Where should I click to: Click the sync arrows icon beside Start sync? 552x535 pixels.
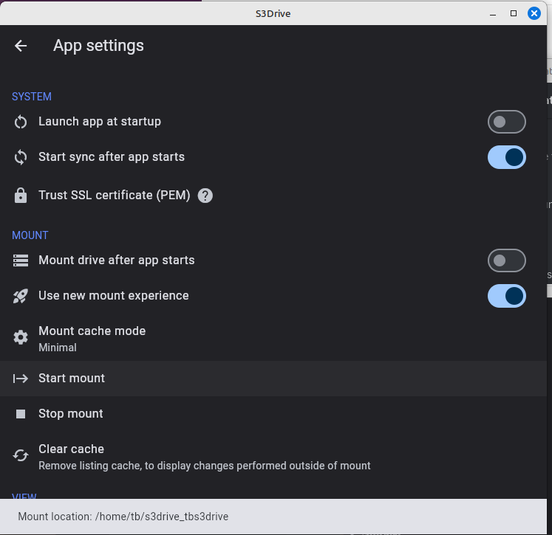[x=21, y=157]
